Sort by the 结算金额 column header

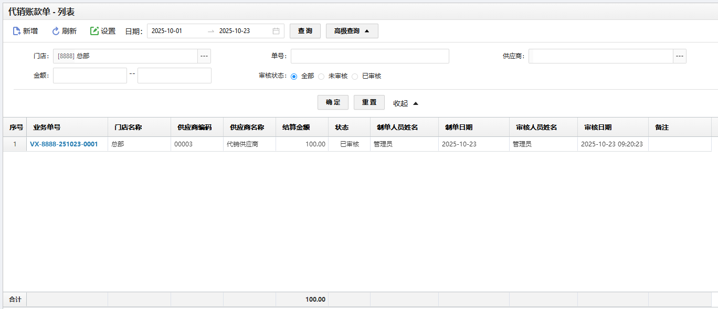296,127
